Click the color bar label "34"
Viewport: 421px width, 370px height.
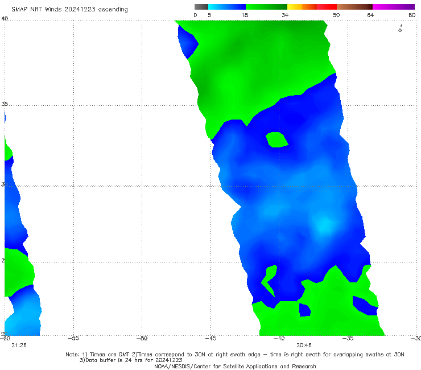(x=285, y=15)
